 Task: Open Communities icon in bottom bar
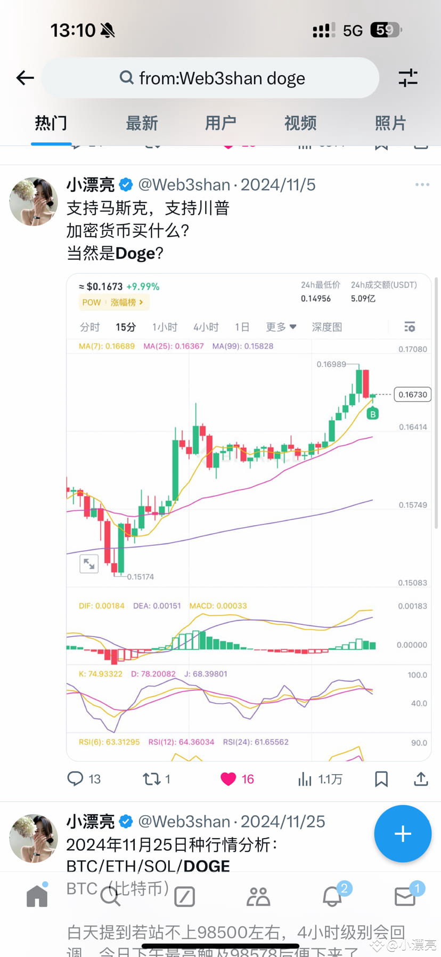[258, 897]
